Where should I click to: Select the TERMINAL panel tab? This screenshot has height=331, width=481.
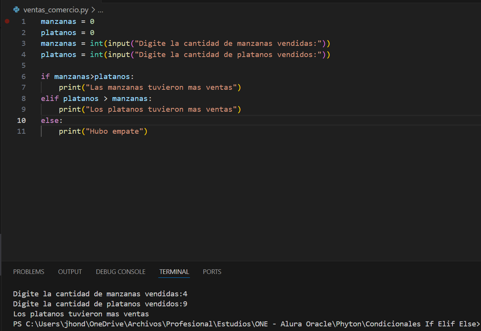point(174,272)
